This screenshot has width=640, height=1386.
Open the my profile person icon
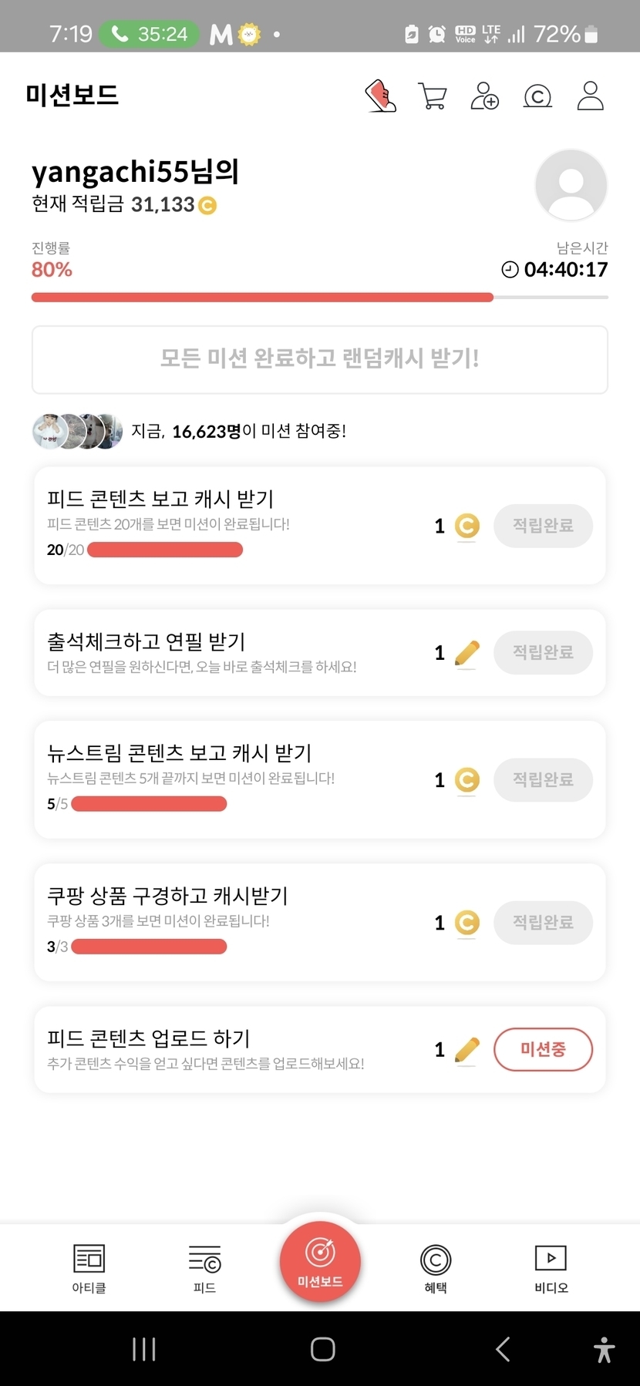click(590, 96)
